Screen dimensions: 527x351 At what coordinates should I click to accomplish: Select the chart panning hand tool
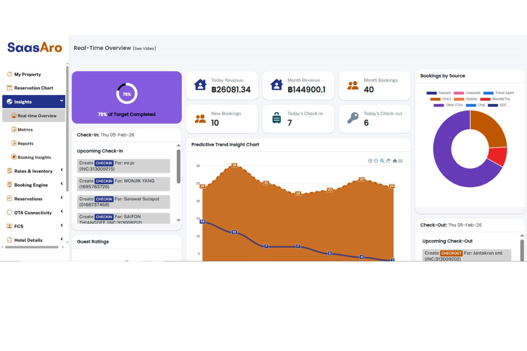point(388,161)
